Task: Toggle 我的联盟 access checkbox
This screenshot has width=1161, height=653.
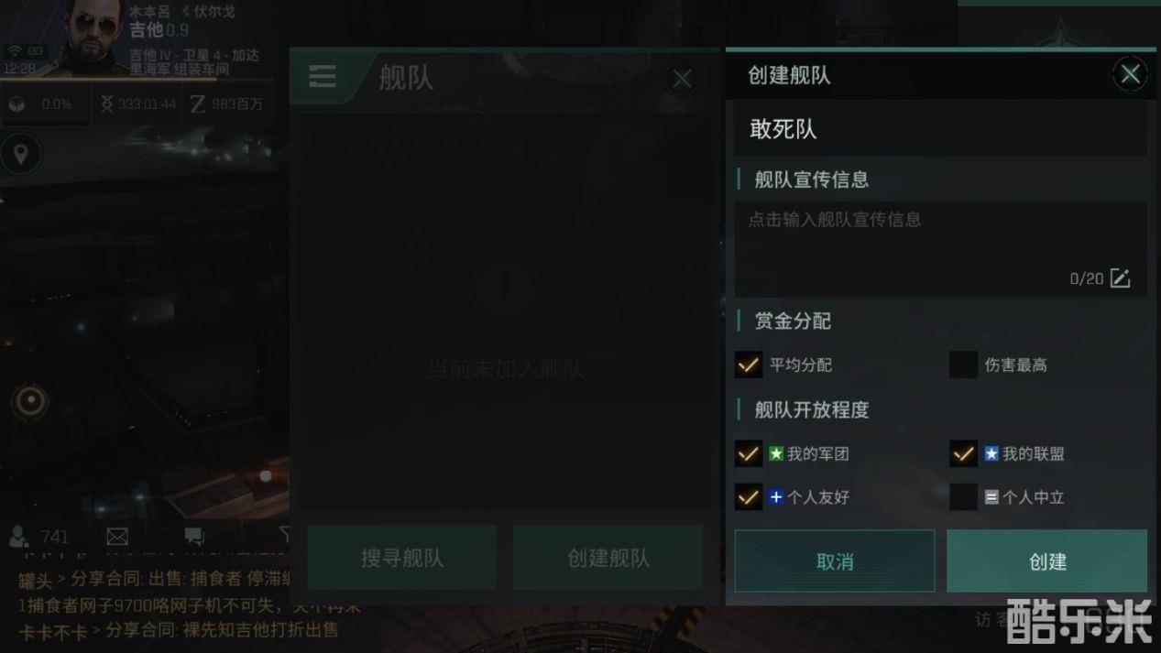Action: (963, 453)
